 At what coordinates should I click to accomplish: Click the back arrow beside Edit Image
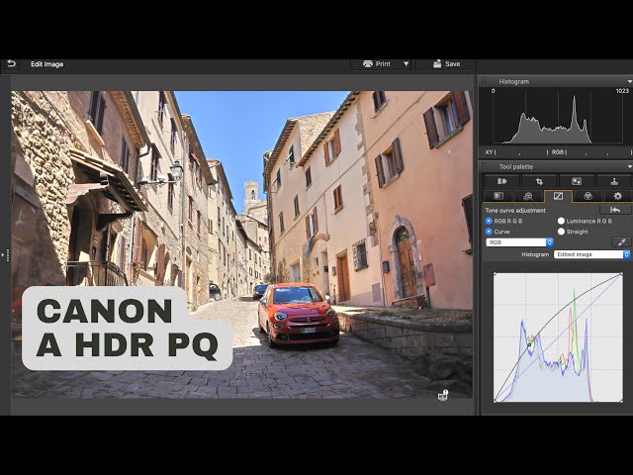click(11, 63)
